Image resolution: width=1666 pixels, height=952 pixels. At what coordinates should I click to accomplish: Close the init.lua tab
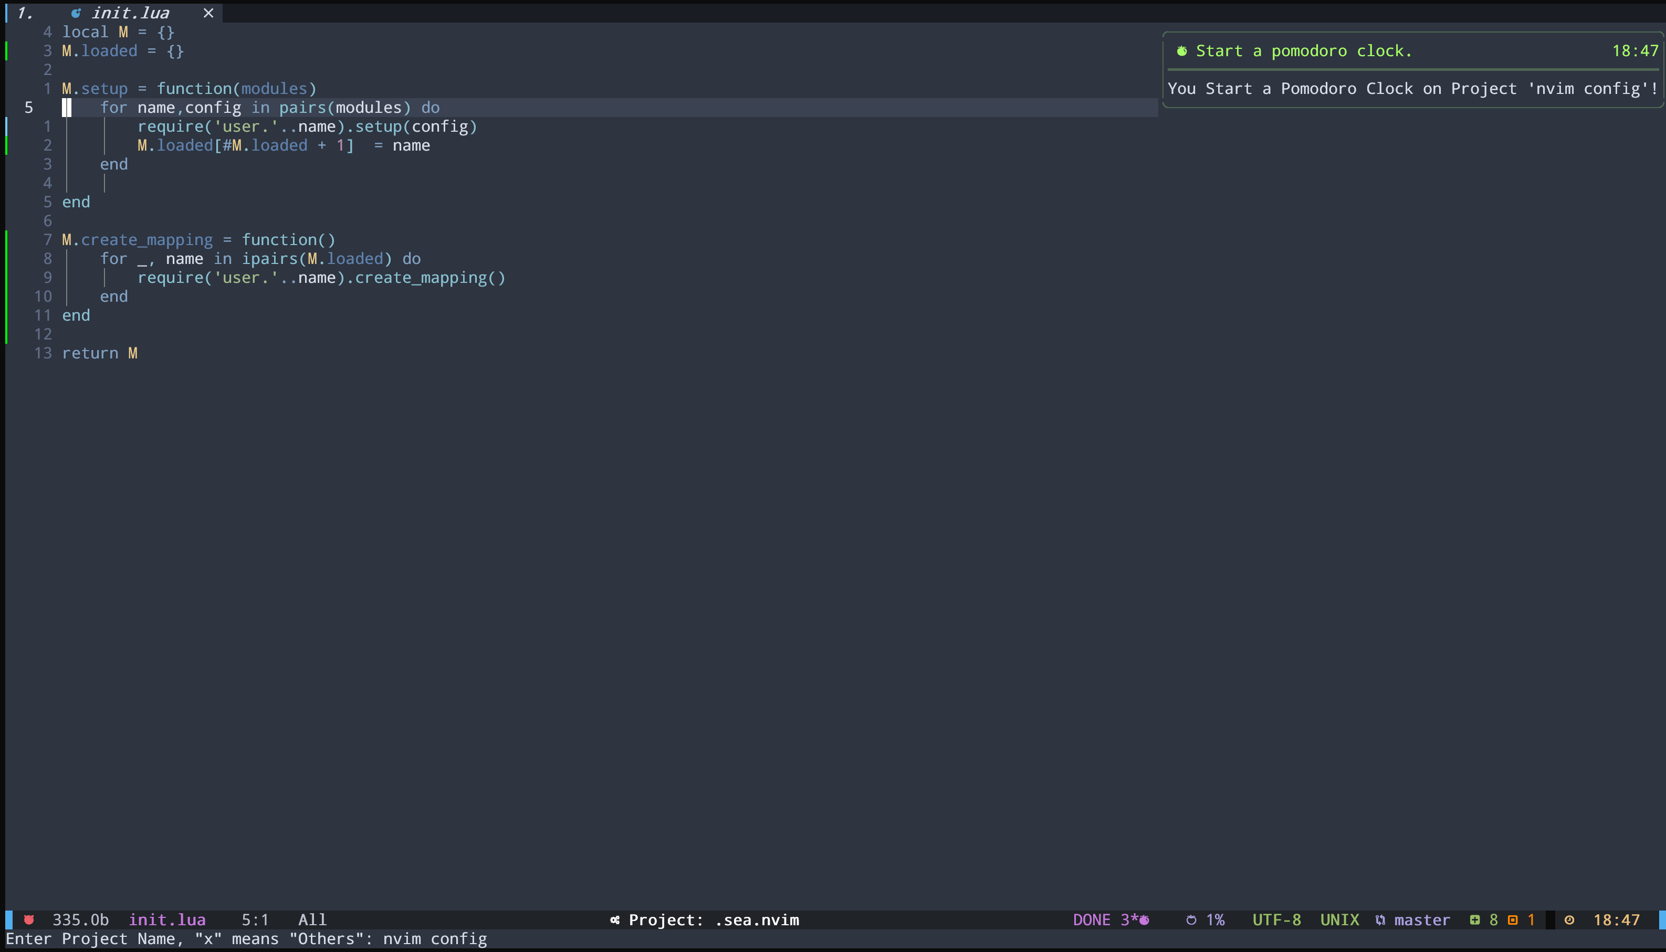pos(208,13)
